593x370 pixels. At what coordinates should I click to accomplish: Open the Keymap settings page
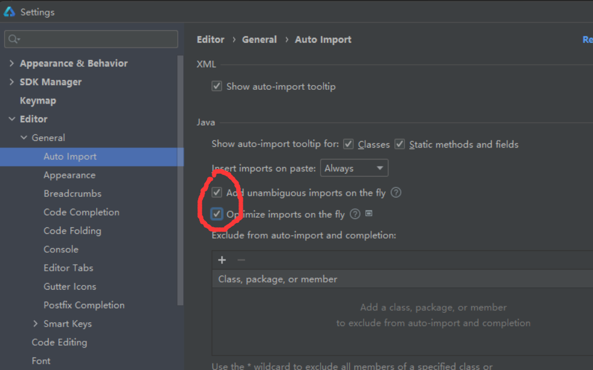pyautogui.click(x=37, y=101)
